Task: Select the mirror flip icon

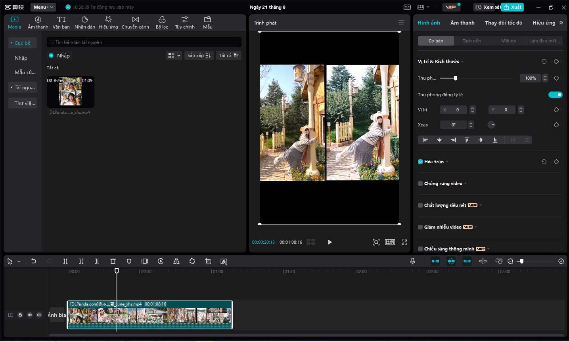Action: tap(176, 261)
